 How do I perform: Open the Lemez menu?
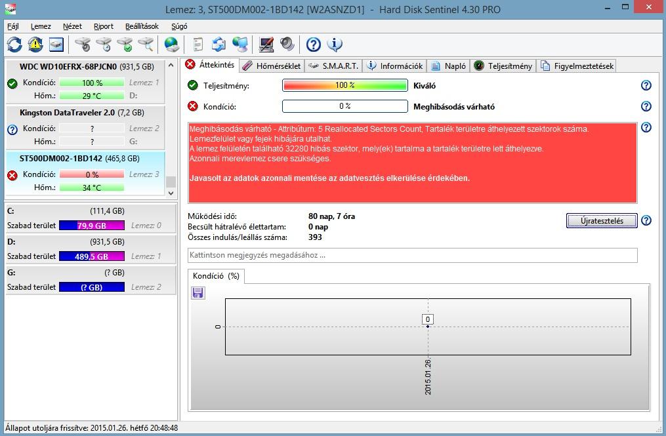tap(41, 26)
